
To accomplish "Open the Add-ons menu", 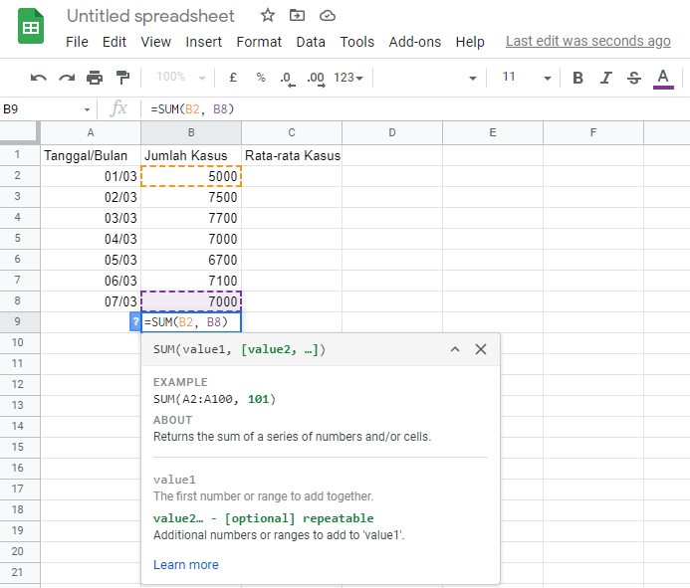I will 415,42.
